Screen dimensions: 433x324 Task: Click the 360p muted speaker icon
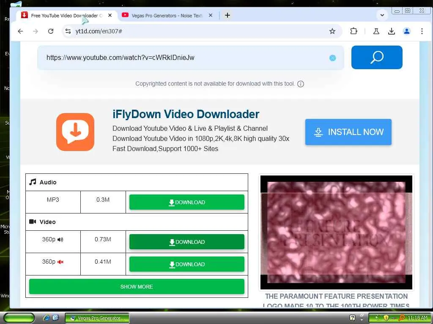pyautogui.click(x=60, y=262)
